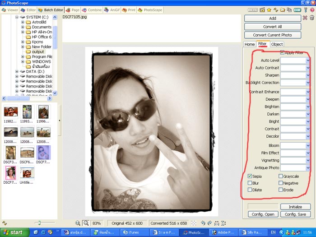Click Convert All

pyautogui.click(x=273, y=27)
